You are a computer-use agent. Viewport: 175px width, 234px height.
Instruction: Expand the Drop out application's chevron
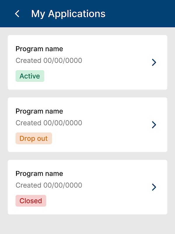pos(154,125)
